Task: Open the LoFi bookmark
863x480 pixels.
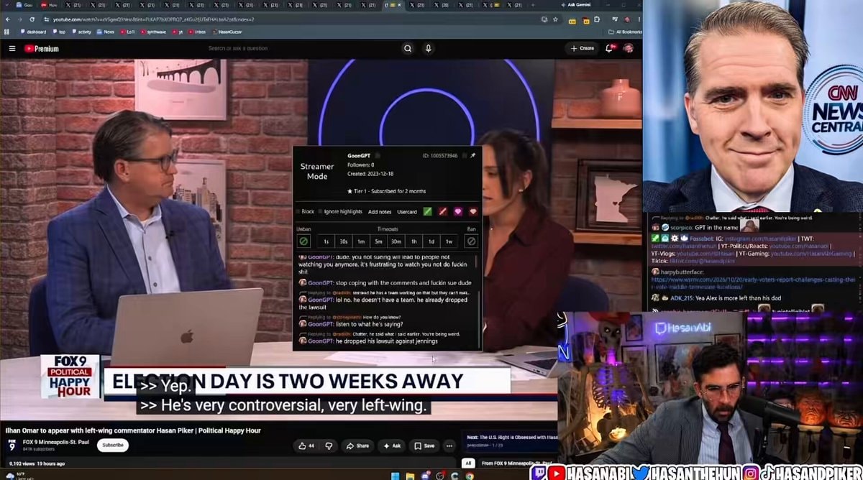Action: tap(127, 32)
